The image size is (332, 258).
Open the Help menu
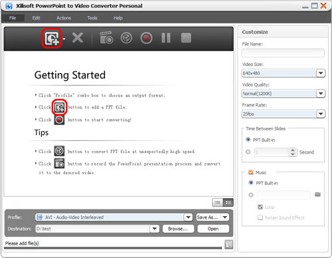coord(118,18)
